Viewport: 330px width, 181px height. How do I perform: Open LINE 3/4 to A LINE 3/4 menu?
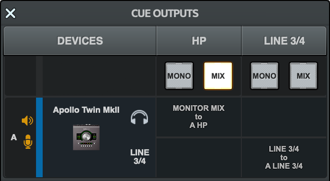pyautogui.click(x=284, y=158)
